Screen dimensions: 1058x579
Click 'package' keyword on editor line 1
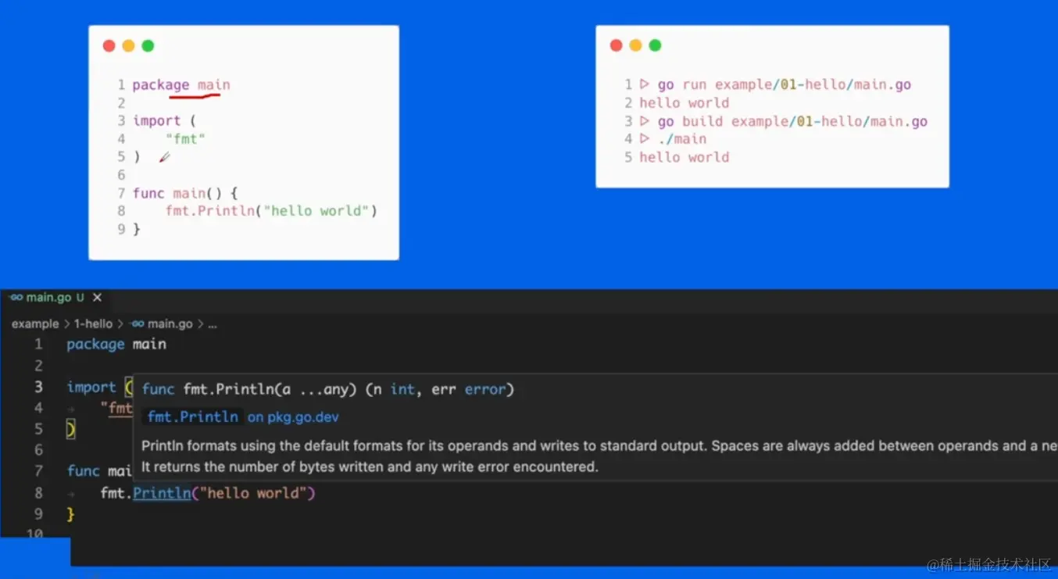click(x=95, y=345)
